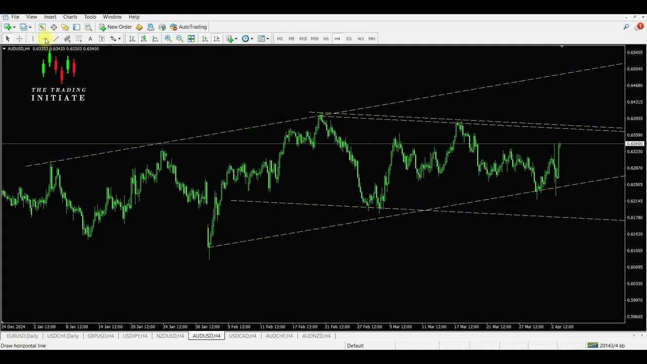Viewport: 647px width, 364px height.
Task: Open the Market Watch panel icon
Action: [x=42, y=27]
